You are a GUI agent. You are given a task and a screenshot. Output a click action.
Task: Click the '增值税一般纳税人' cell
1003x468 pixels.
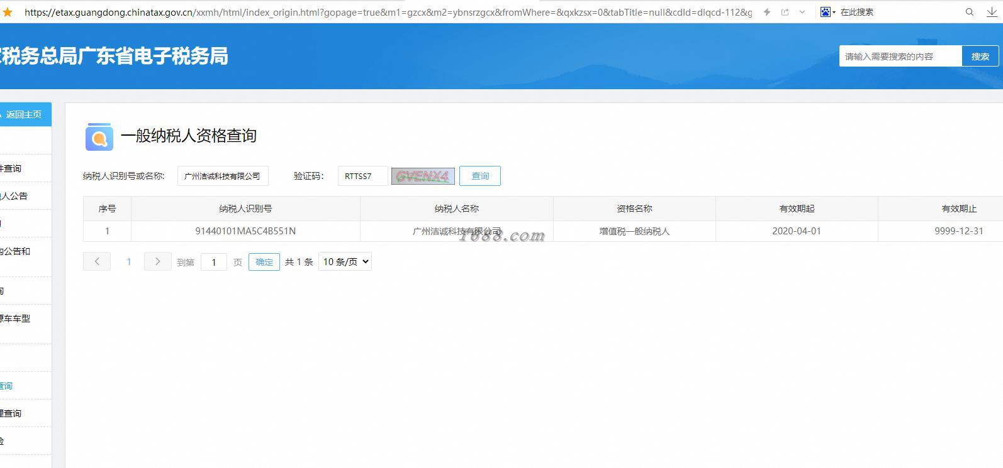click(634, 231)
